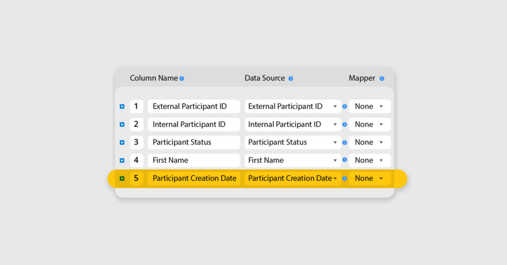Toggle the green checkbox for row 5
The width and height of the screenshot is (507, 265).
pos(122,178)
